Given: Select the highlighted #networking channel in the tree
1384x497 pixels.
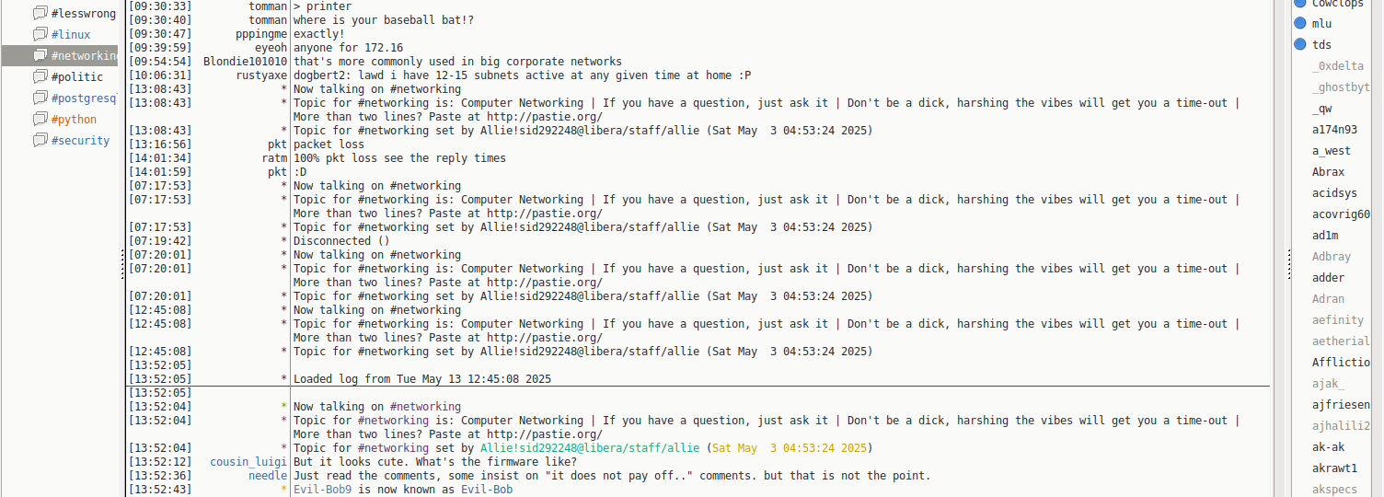Looking at the screenshot, I should point(84,56).
